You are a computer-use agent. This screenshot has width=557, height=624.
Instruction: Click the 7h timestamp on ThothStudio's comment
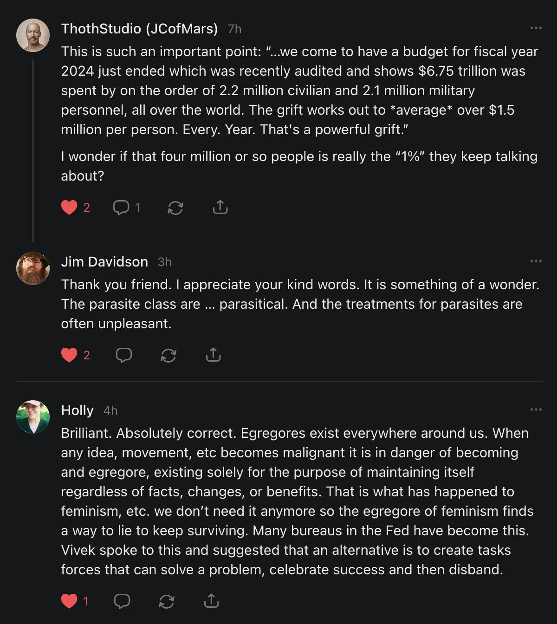[234, 29]
